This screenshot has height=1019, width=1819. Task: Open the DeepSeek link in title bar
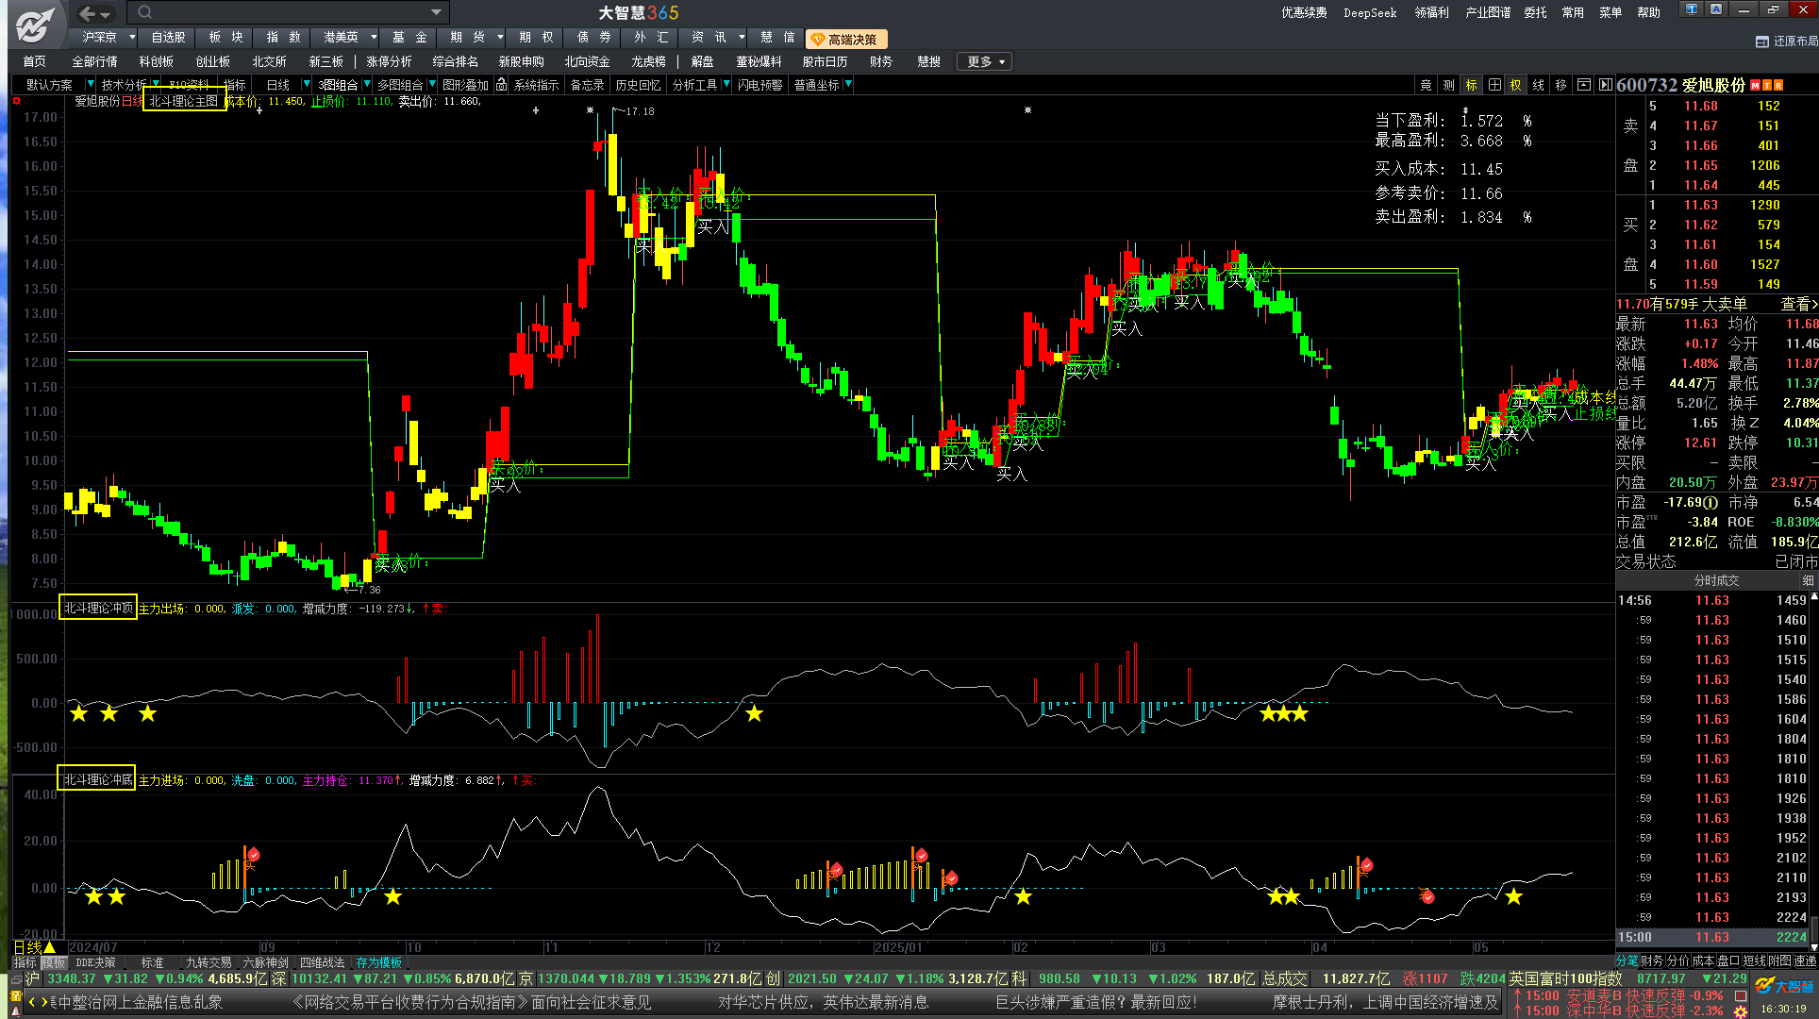[x=1370, y=12]
